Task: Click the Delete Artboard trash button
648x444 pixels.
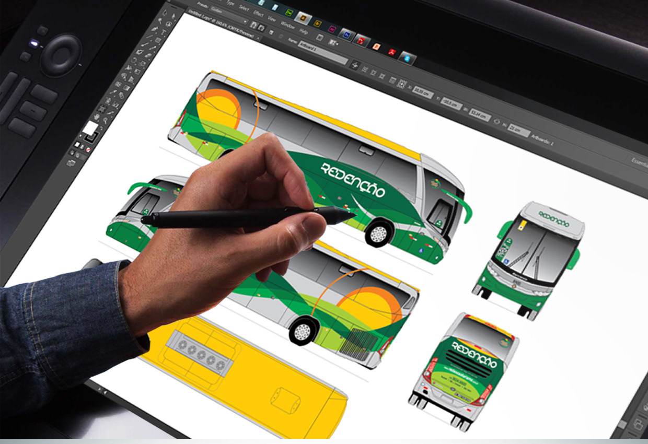Action: 281,36
